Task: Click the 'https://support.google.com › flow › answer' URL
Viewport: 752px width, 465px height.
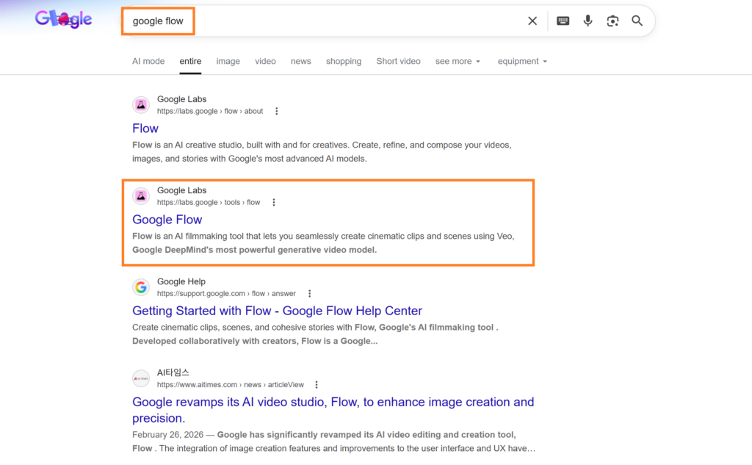Action: [x=226, y=294]
